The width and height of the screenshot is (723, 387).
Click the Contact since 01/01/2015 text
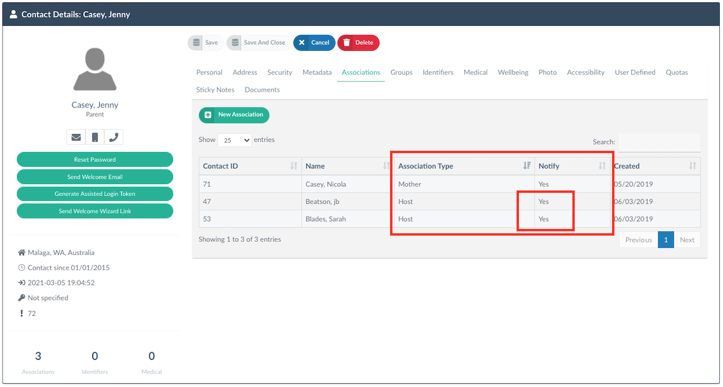coord(69,267)
